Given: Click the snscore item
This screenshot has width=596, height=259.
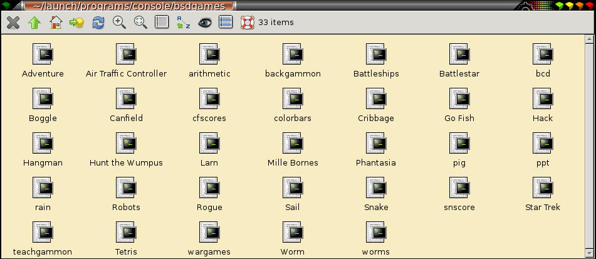Looking at the screenshot, I should [x=459, y=194].
